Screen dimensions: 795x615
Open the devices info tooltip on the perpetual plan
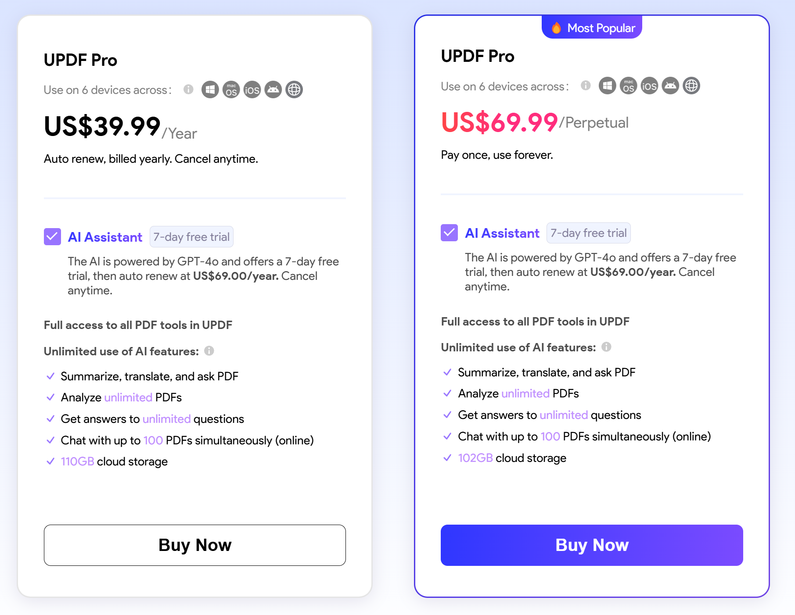coord(586,86)
